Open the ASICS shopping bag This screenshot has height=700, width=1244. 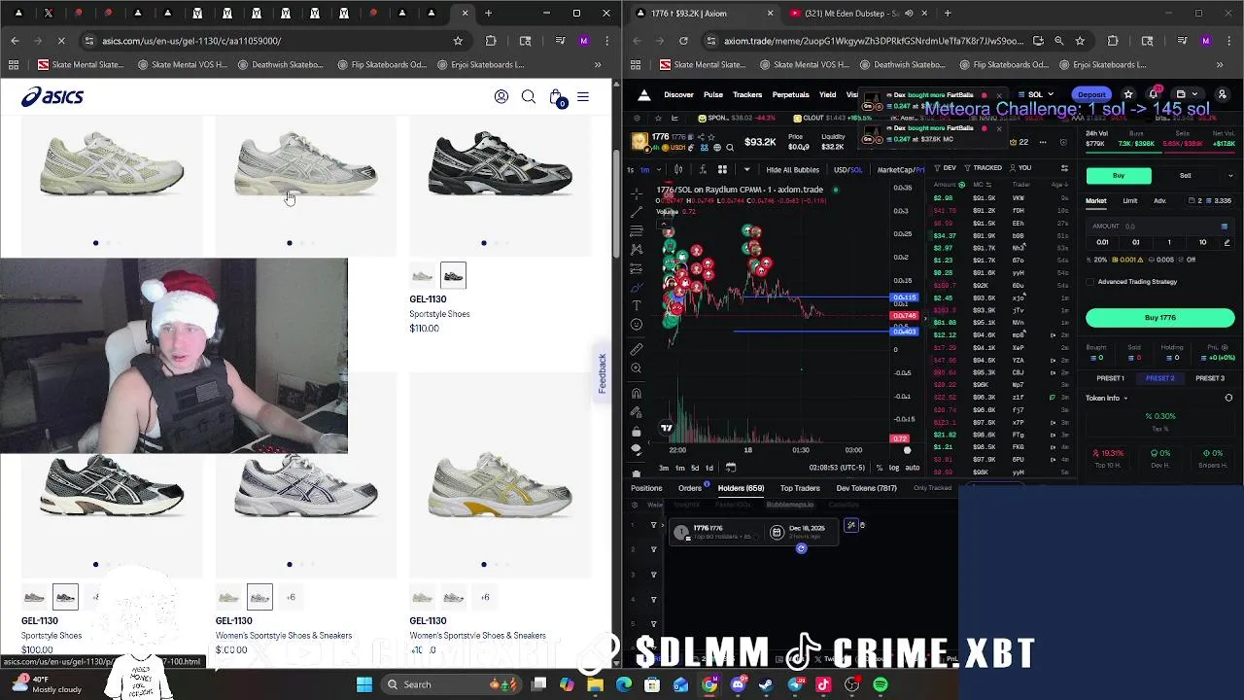pos(556,97)
